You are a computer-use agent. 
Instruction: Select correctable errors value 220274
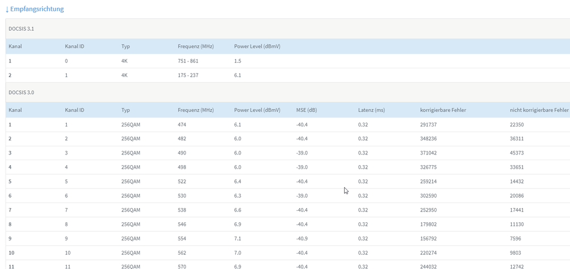(428, 252)
